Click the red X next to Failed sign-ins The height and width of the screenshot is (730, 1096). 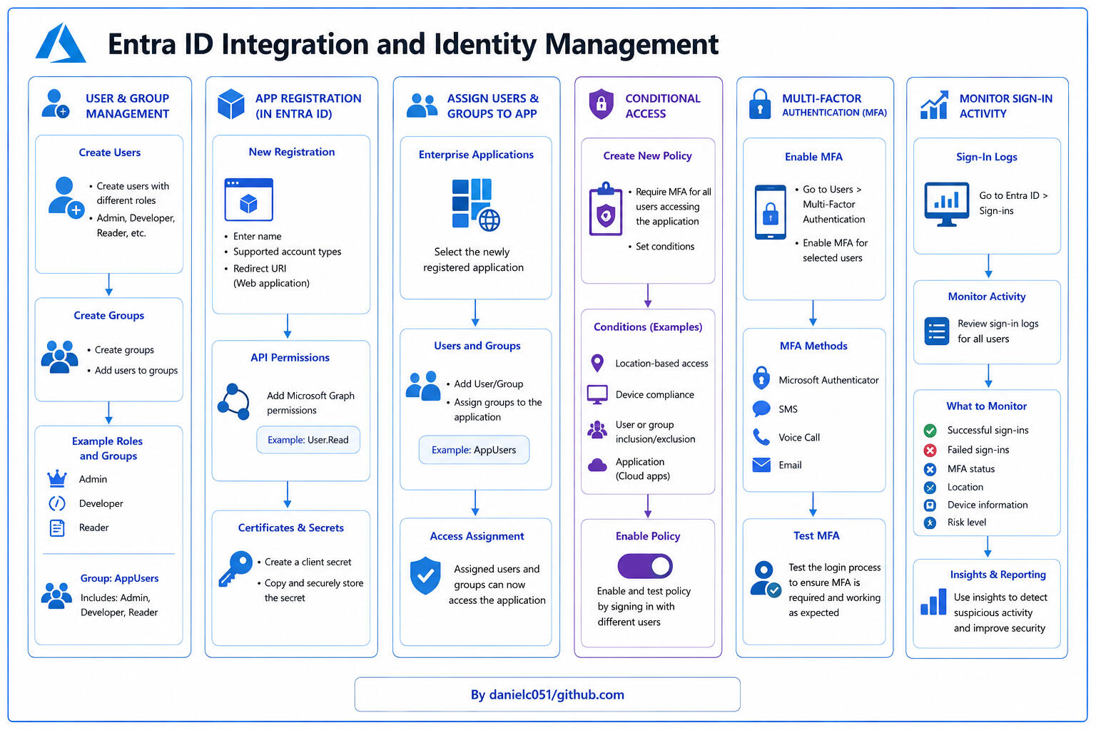click(930, 450)
